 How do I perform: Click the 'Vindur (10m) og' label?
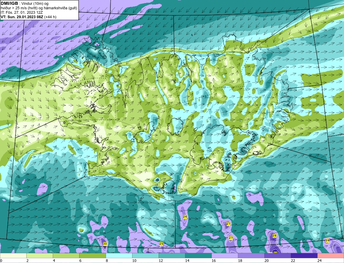tap(35, 3)
